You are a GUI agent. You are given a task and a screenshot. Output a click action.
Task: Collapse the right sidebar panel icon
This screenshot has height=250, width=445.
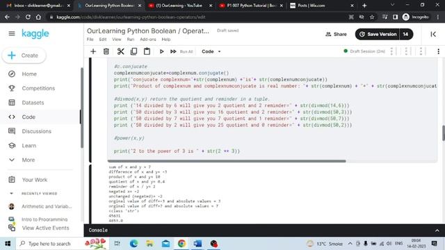tap(433, 34)
